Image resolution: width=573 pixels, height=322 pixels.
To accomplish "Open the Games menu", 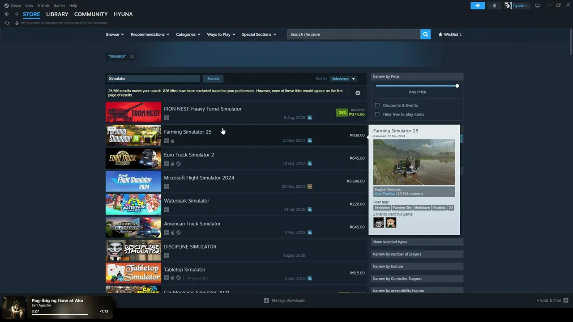I will click(59, 5).
